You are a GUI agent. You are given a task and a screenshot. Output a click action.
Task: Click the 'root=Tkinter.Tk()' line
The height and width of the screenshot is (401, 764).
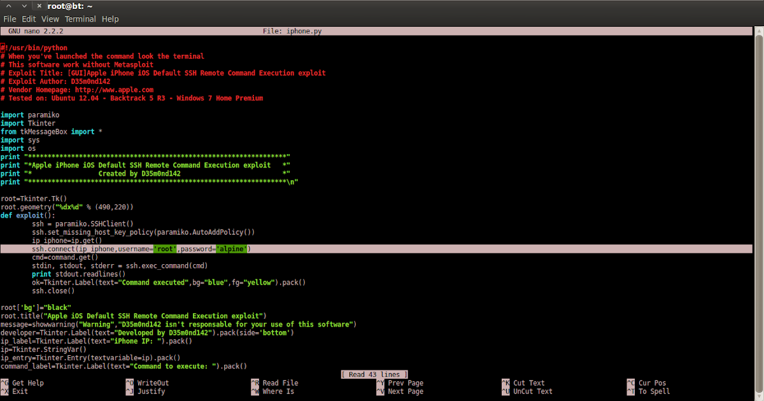(x=34, y=198)
